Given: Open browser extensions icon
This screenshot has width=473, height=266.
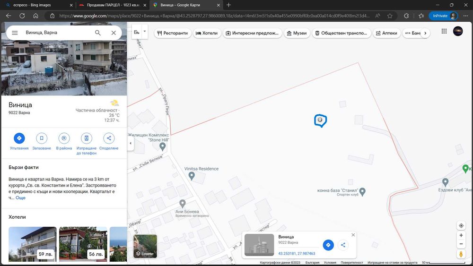Looking at the screenshot, I should tap(406, 16).
